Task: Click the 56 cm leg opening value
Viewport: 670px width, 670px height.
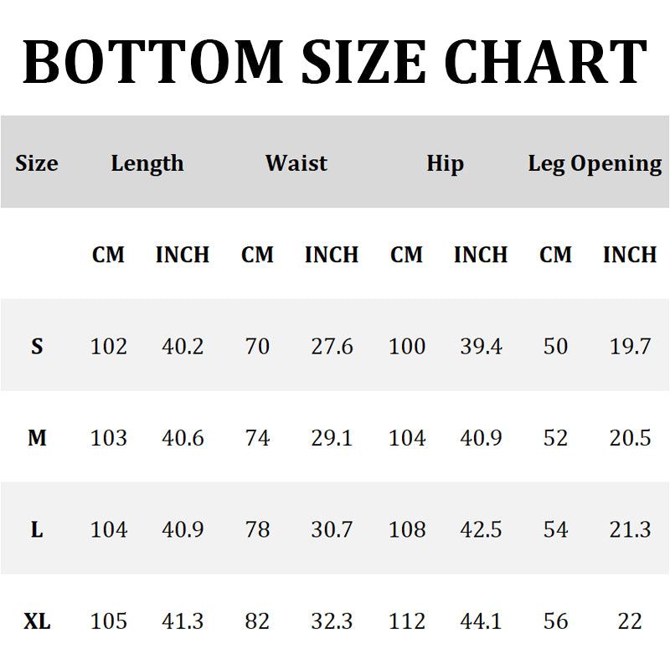Action: [555, 621]
